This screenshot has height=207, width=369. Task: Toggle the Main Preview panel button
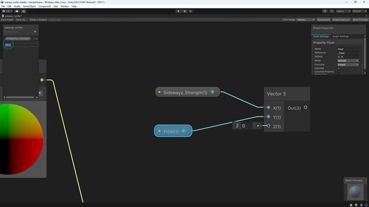360,20
